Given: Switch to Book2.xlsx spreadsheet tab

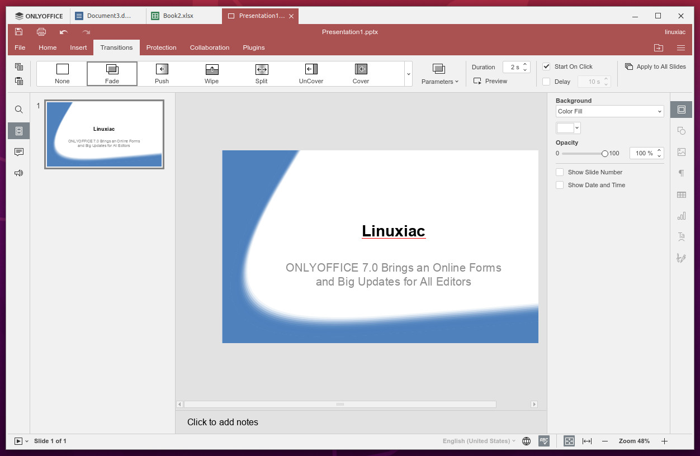Looking at the screenshot, I should tap(184, 16).
